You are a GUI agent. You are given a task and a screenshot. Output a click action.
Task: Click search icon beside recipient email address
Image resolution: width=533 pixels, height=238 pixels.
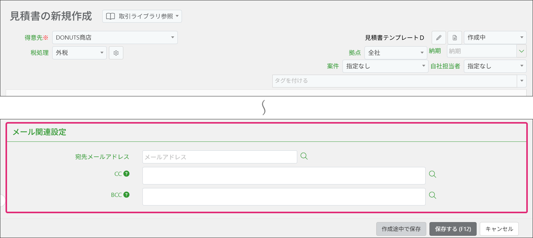click(x=304, y=156)
